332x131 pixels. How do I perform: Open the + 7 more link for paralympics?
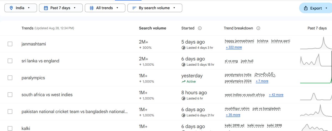click(262, 81)
